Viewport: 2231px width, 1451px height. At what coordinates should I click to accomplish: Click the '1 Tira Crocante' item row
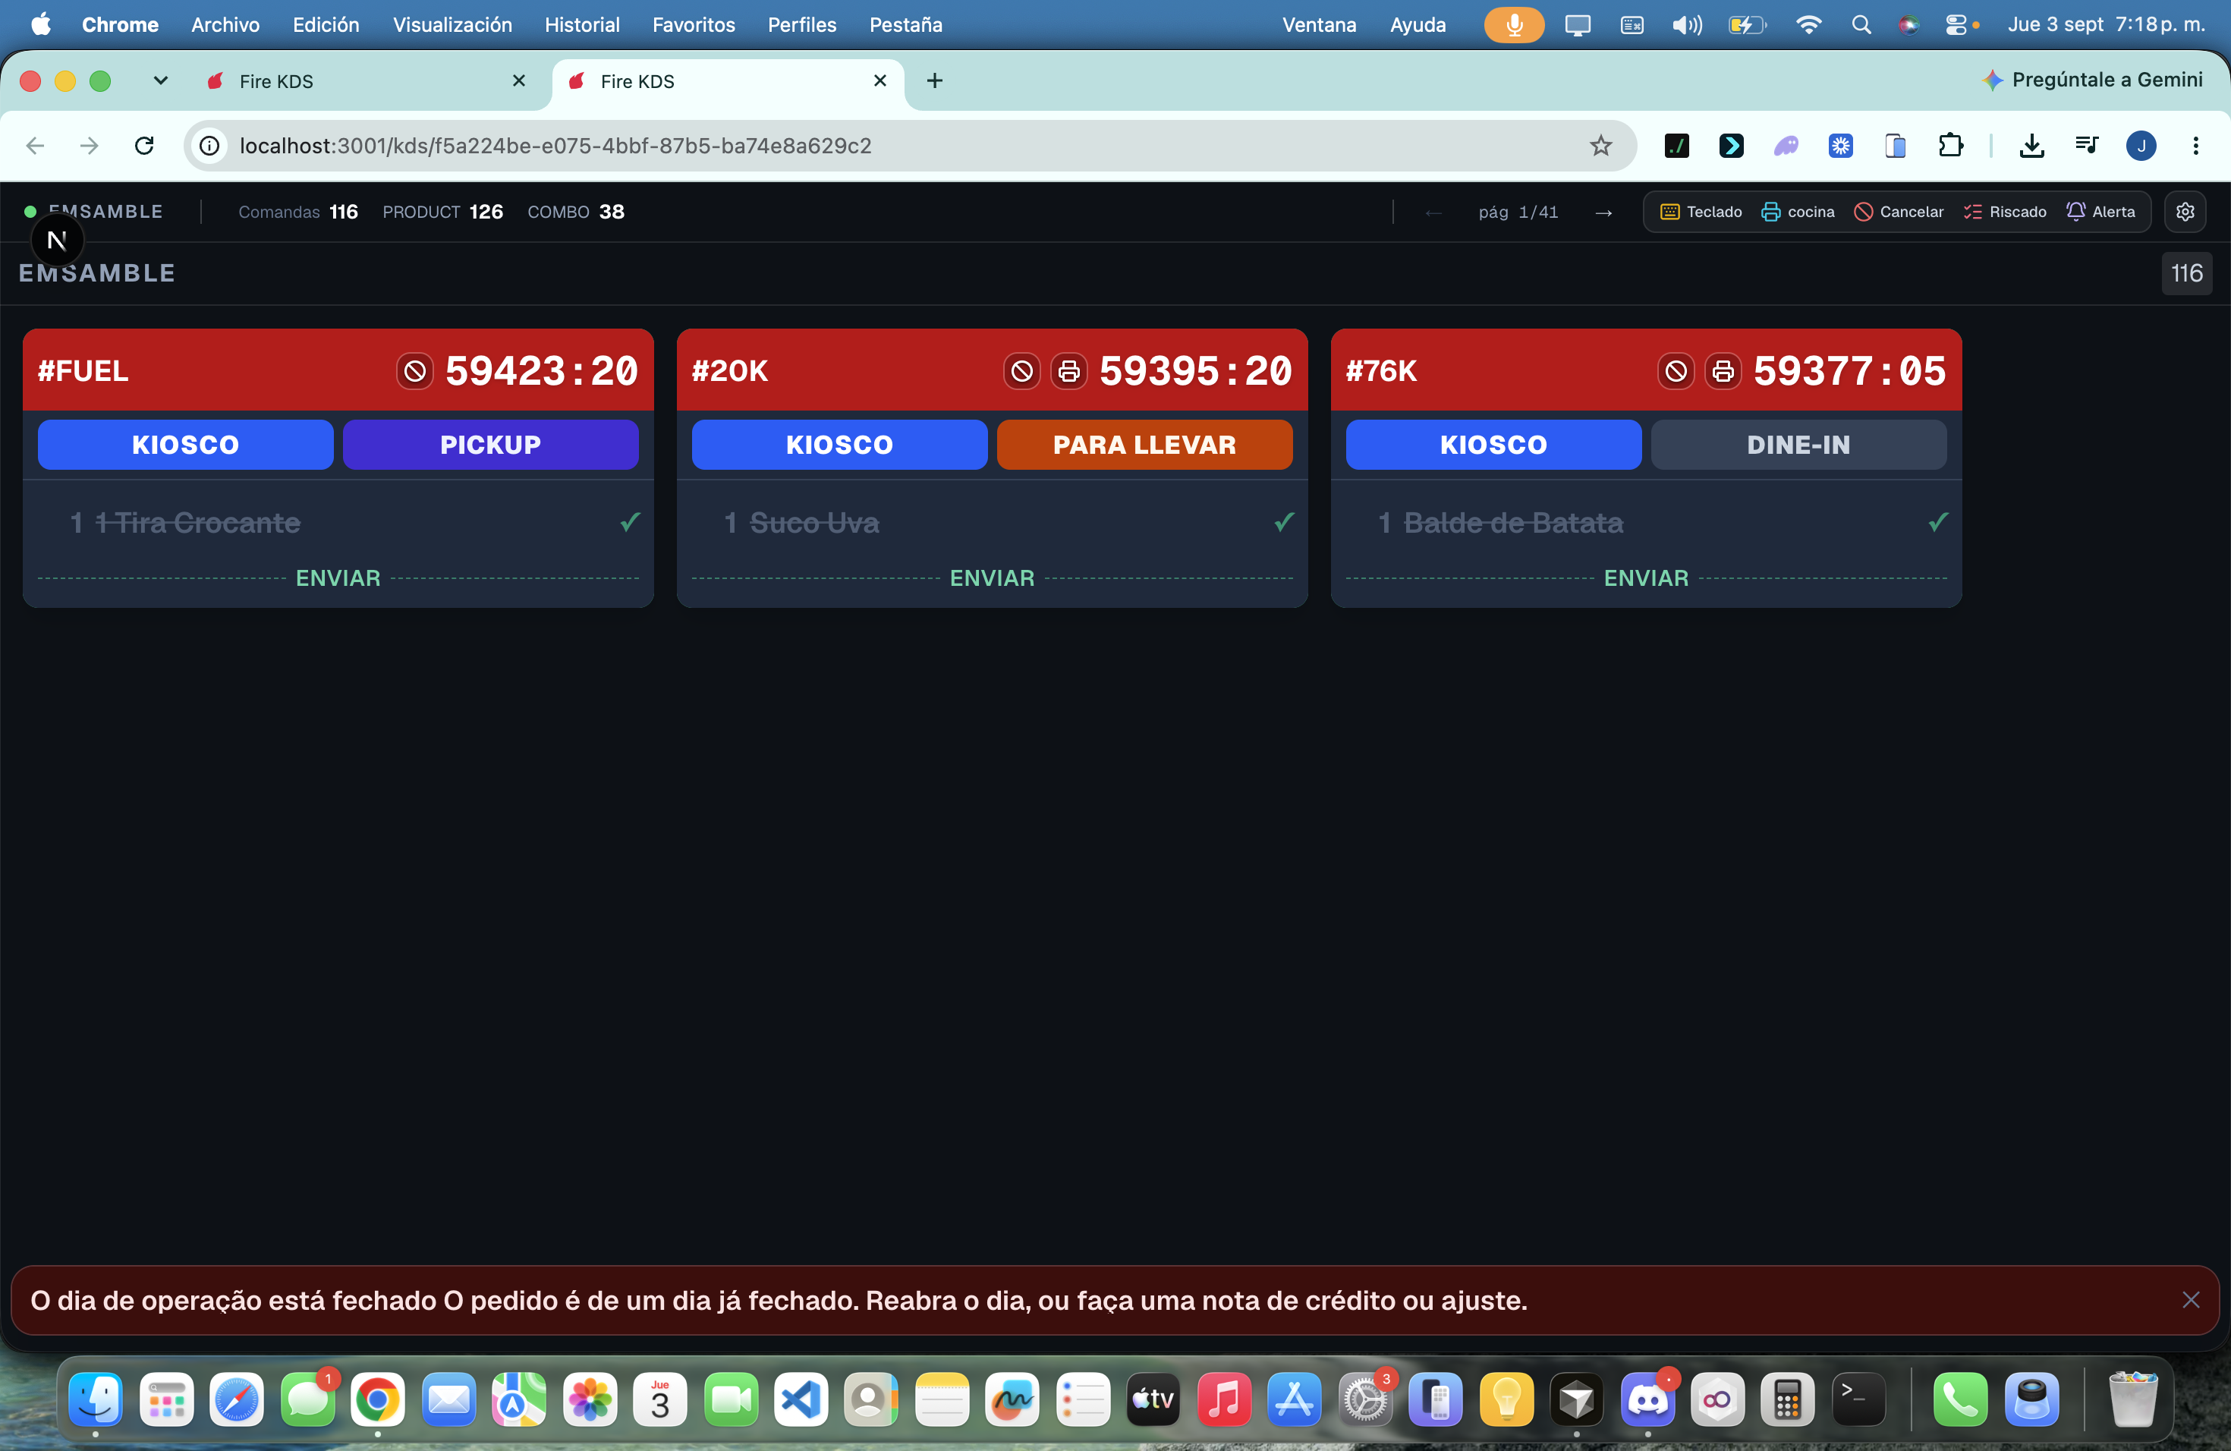(x=338, y=522)
